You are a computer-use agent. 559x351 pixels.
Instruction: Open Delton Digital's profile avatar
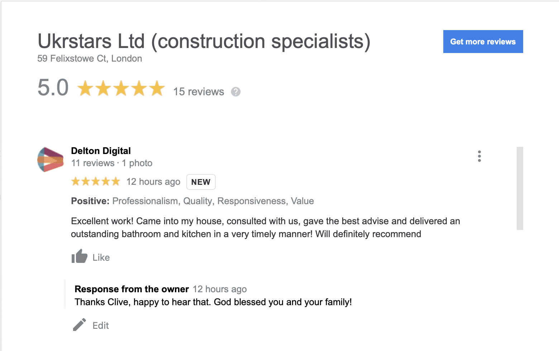(x=51, y=159)
